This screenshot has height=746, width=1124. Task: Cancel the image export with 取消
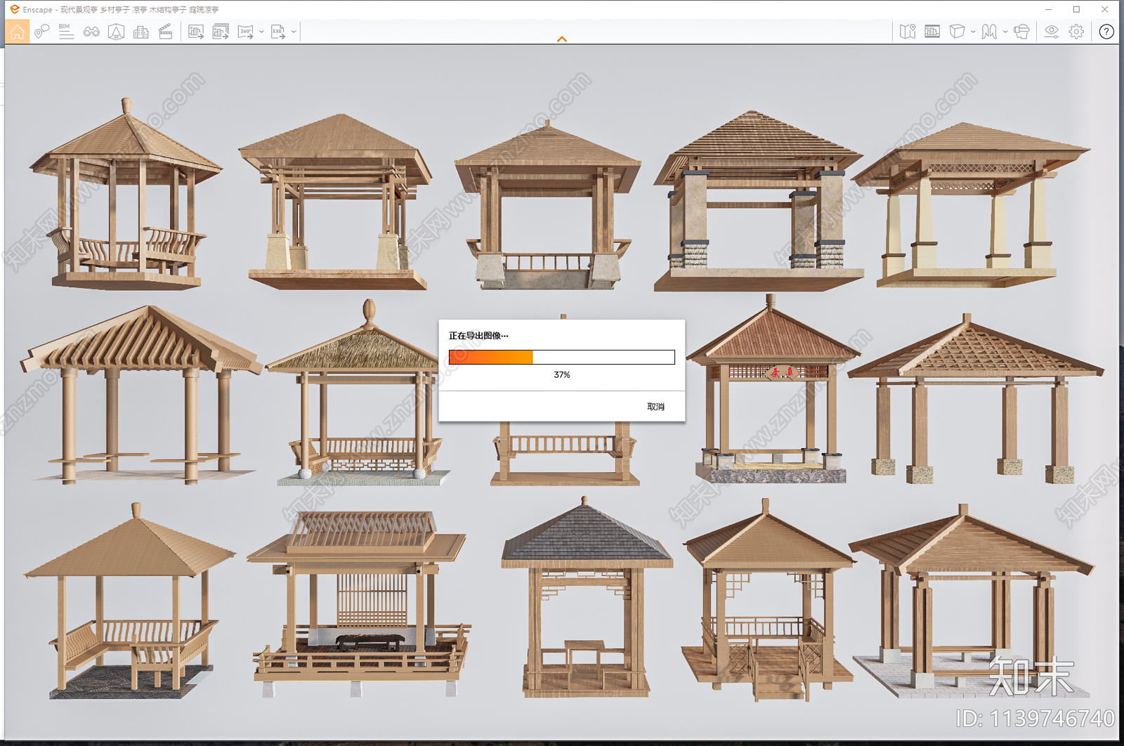coord(655,407)
